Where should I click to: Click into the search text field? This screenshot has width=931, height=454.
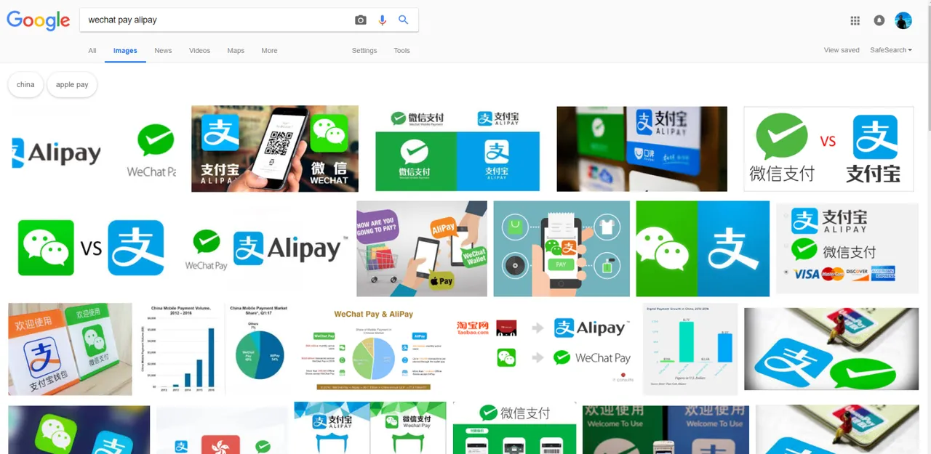point(217,20)
